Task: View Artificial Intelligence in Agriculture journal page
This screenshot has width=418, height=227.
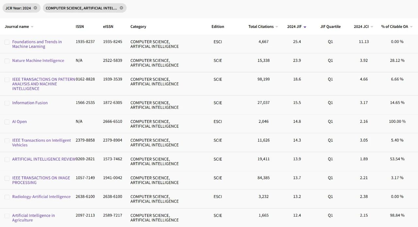Action: (34, 218)
